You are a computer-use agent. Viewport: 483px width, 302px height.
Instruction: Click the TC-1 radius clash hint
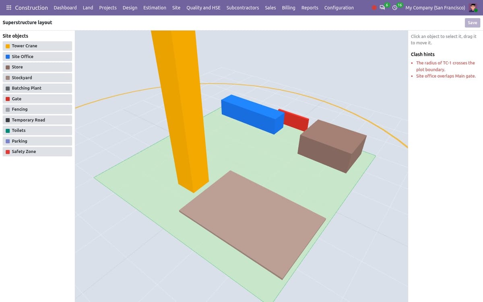coord(445,66)
